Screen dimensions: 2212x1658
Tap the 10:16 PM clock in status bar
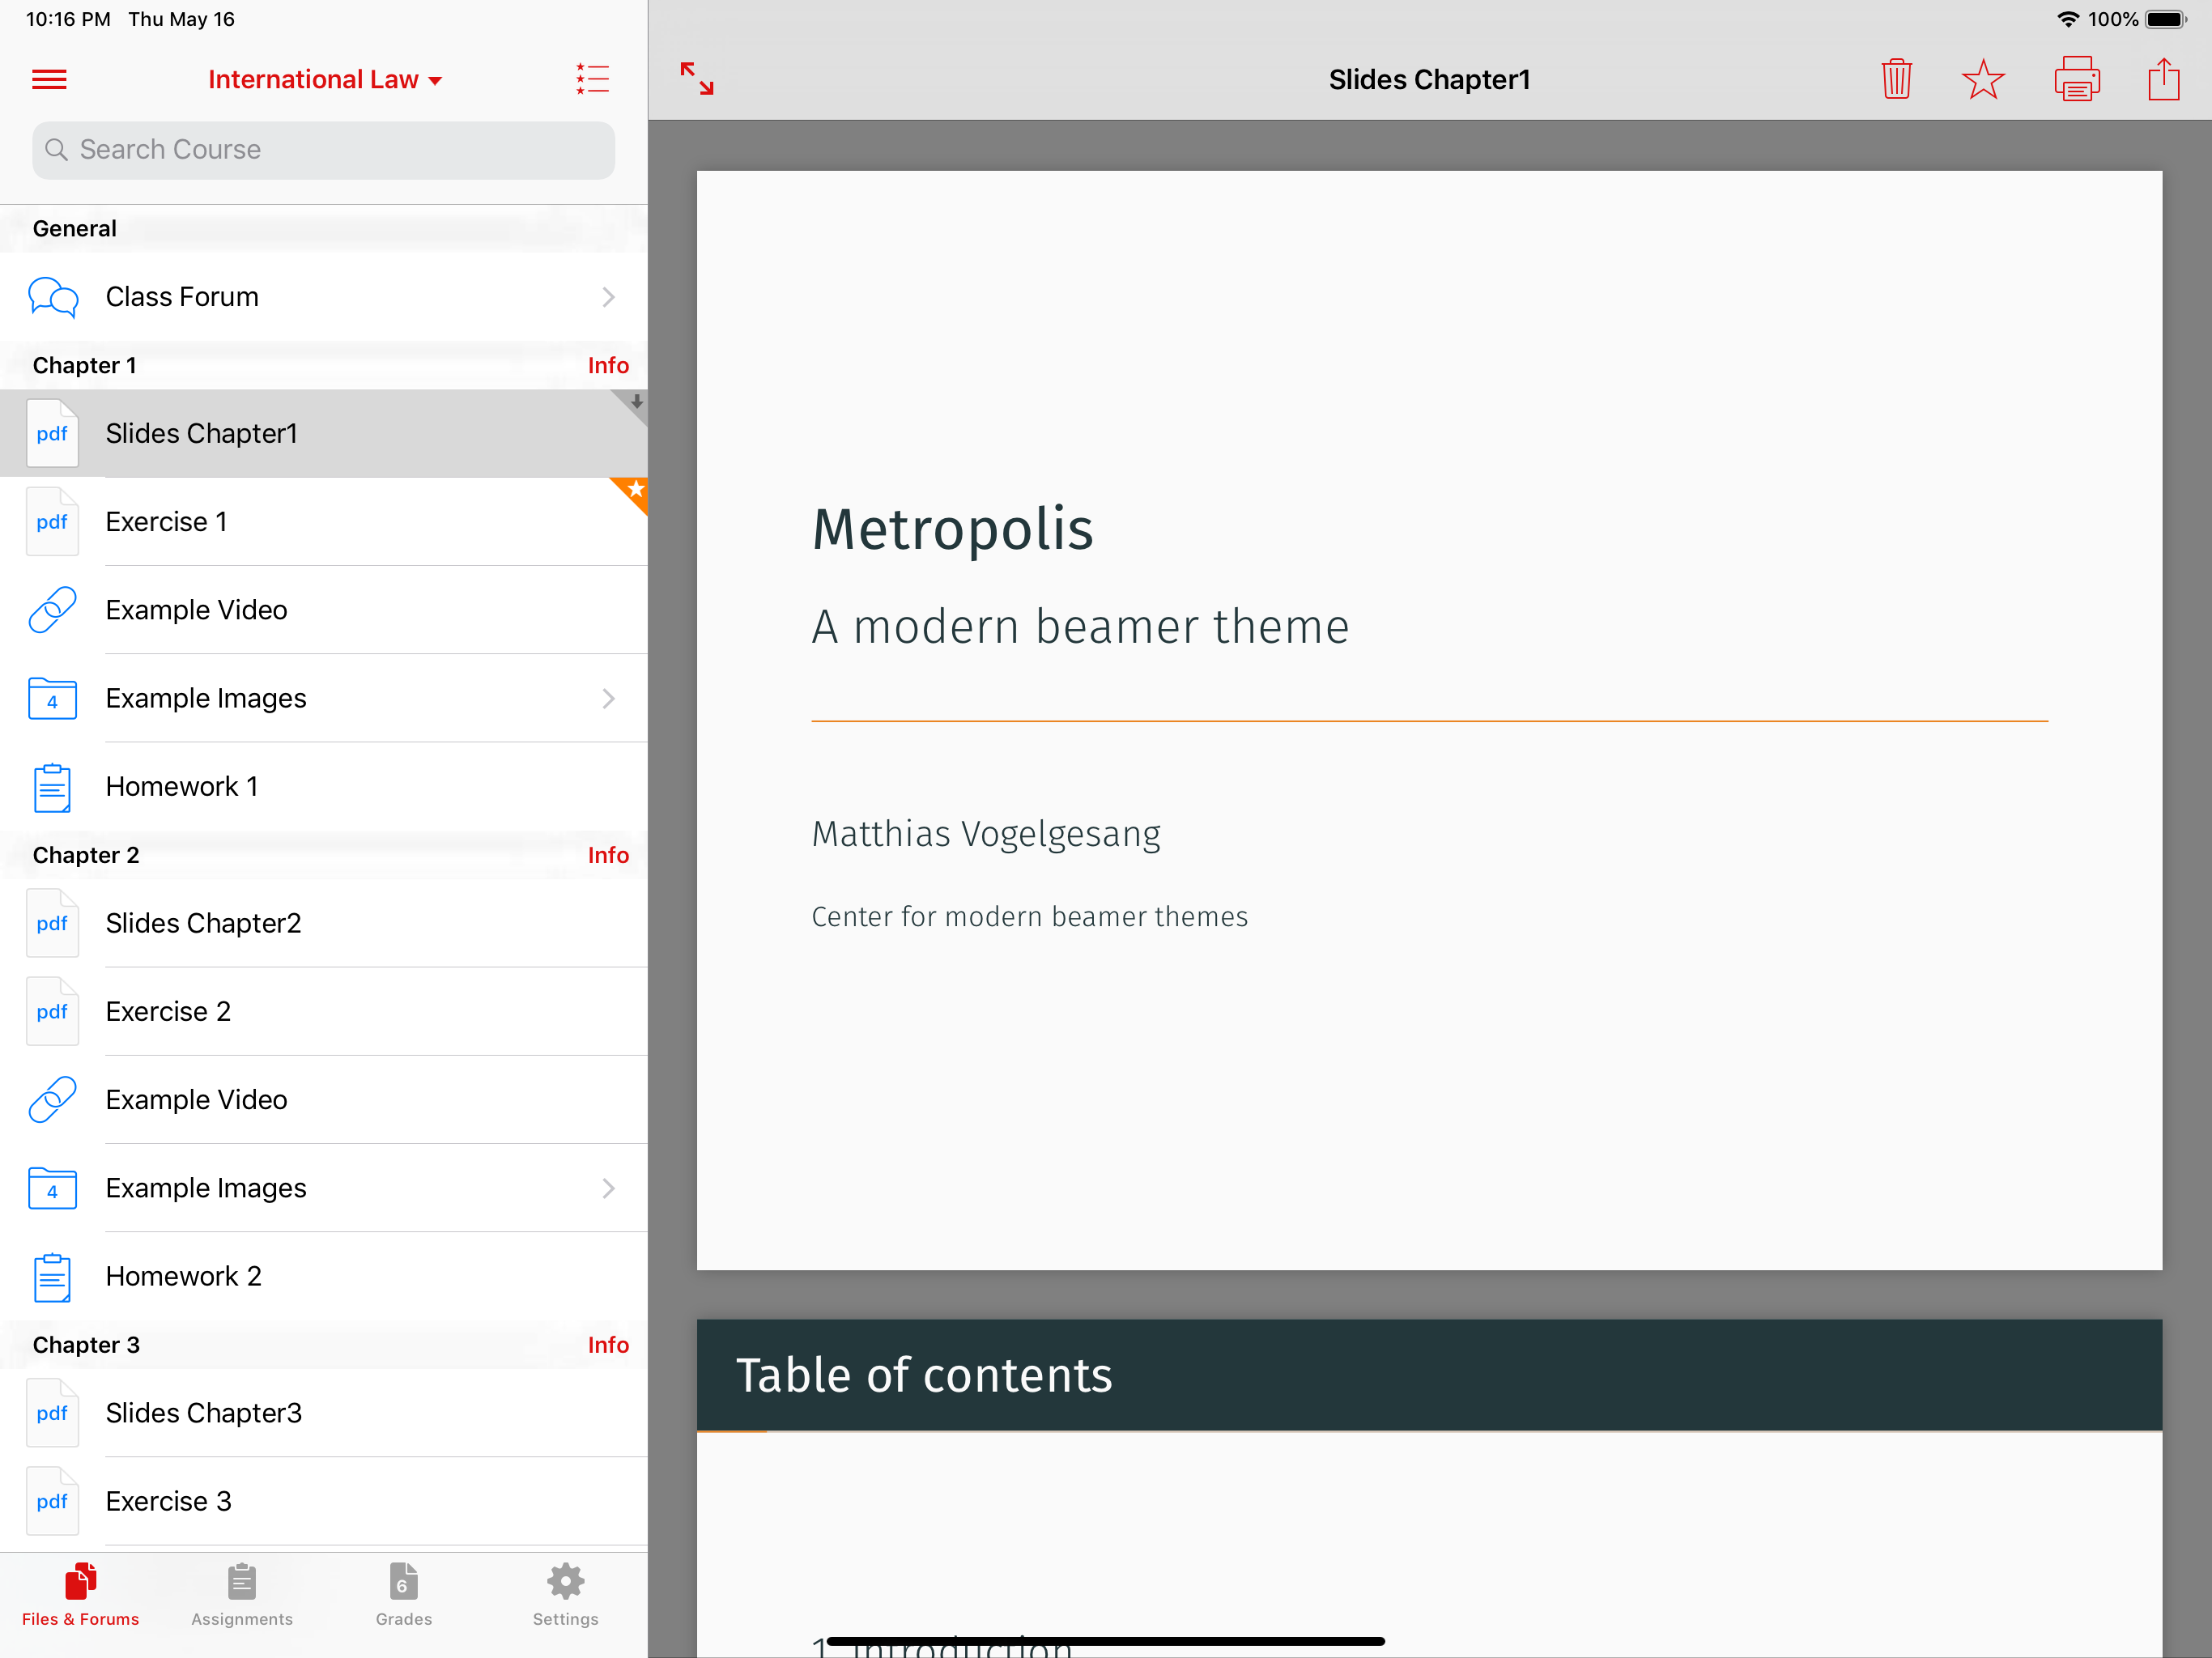coord(68,19)
